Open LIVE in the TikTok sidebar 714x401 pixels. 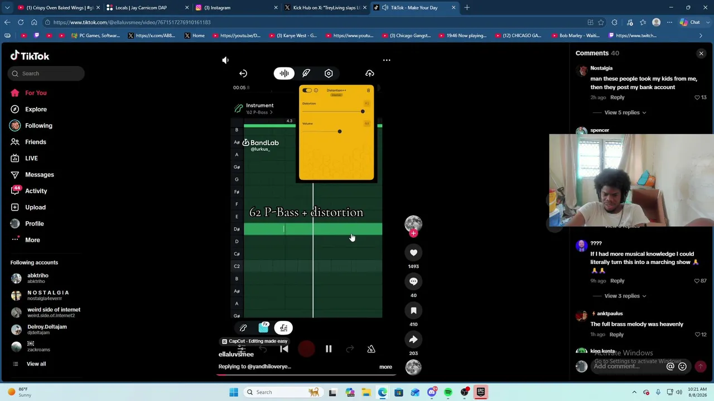pyautogui.click(x=31, y=158)
